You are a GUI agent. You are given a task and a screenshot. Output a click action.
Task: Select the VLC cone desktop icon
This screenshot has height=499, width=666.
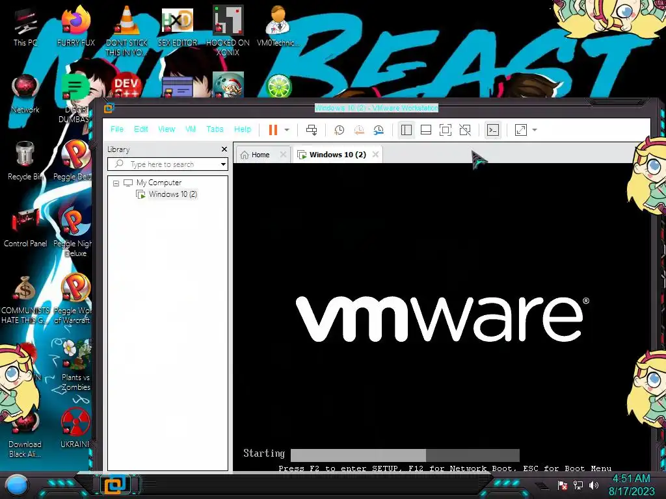pos(126,31)
